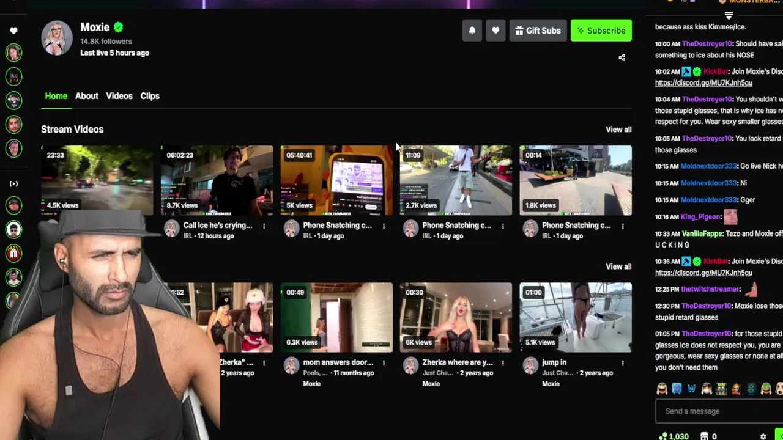This screenshot has width=783, height=440.
Task: Open options menu for the jump in clip
Action: click(x=623, y=363)
